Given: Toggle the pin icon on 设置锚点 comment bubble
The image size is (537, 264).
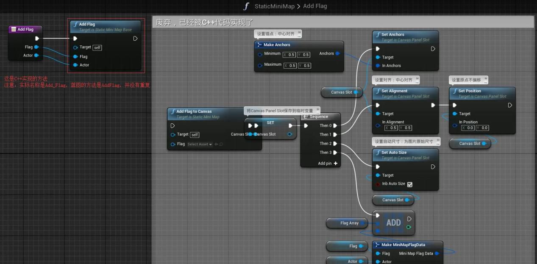Looking at the screenshot, I should 299,32.
